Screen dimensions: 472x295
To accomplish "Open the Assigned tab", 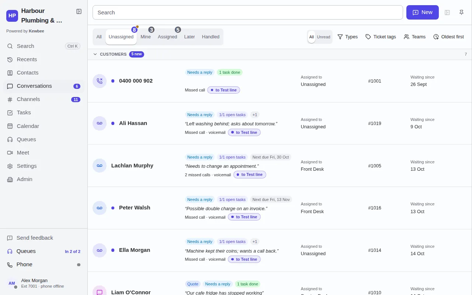I will (x=167, y=37).
